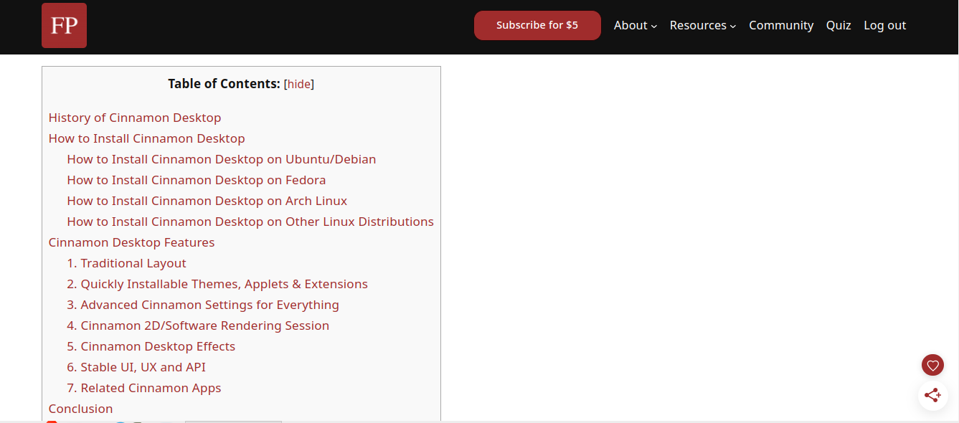This screenshot has height=423, width=959.
Task: Open the Ubuntu/Debian install section link
Action: tap(221, 159)
